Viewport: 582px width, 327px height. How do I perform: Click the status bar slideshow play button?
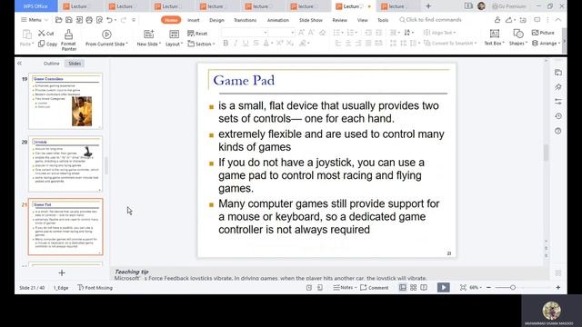[x=444, y=287]
